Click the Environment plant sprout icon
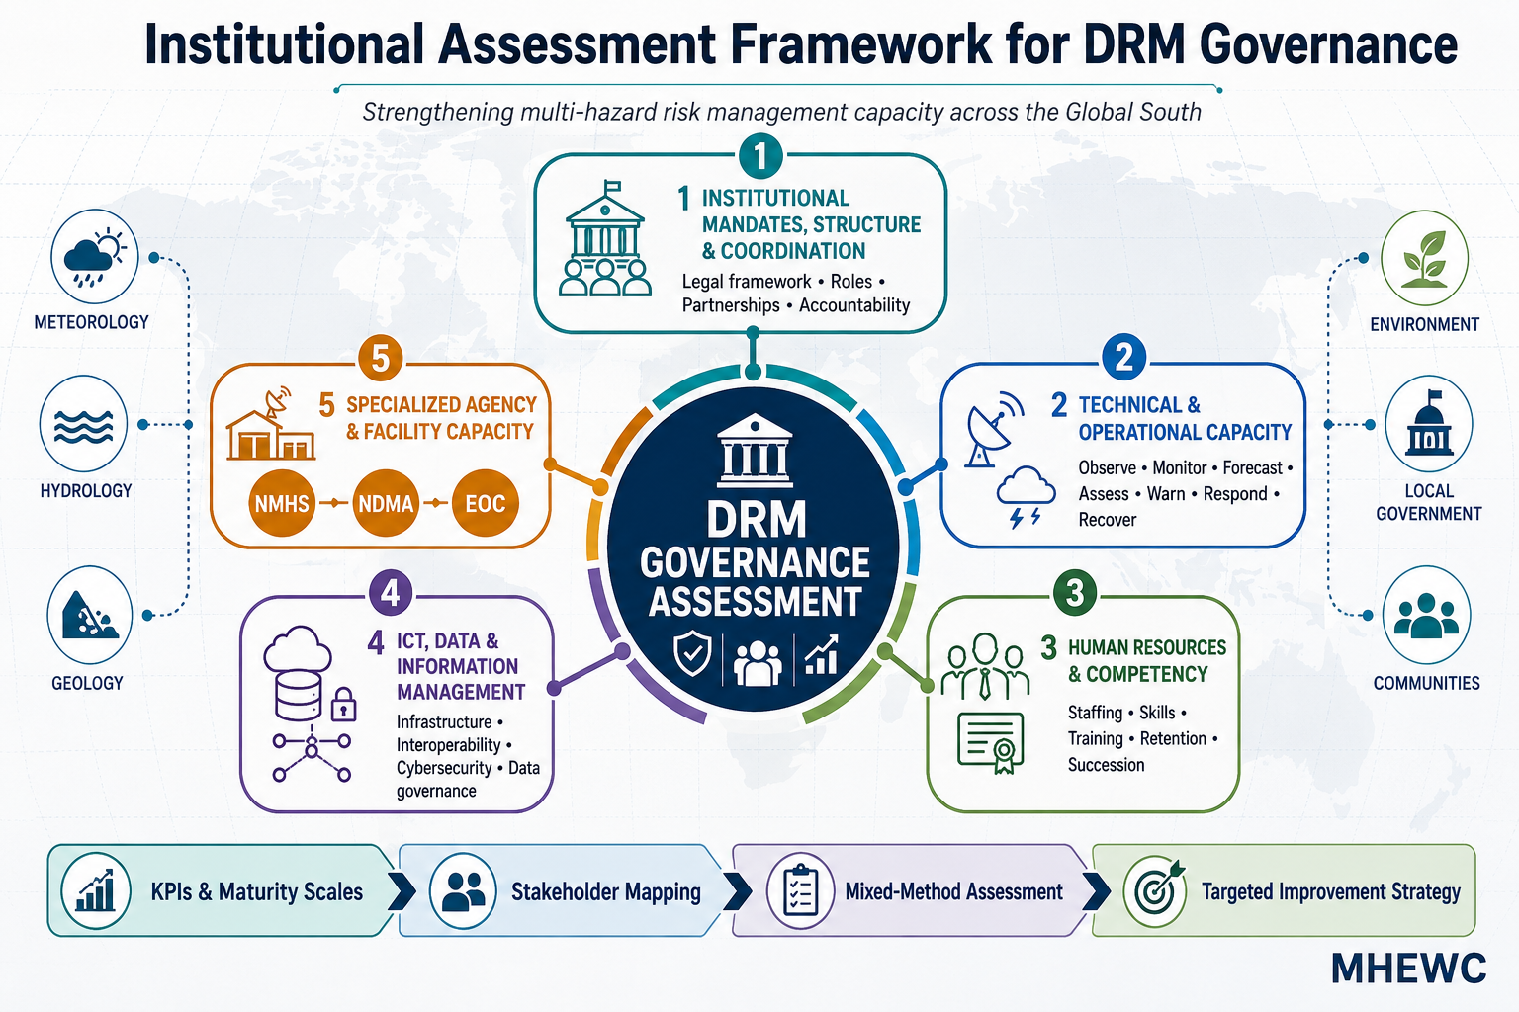This screenshot has height=1012, width=1519. click(x=1424, y=258)
